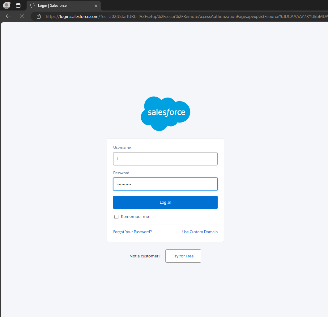Open the Forgot Your Password? link
Viewport: 328px width, 317px height.
click(132, 231)
